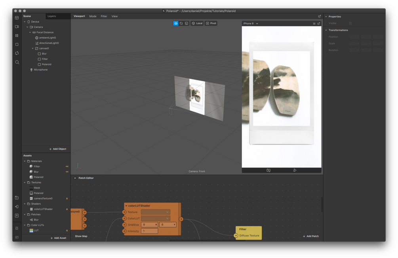Collapse the colorLUTShader patch node
Screen dimensions: 398x258
126,206
